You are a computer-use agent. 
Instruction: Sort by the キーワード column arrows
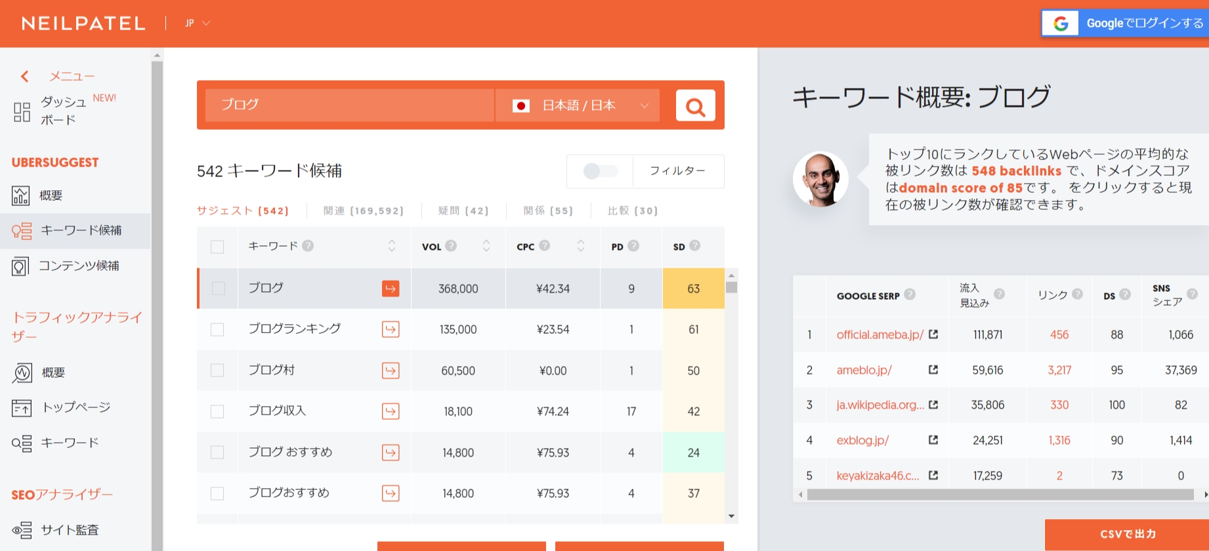[x=392, y=246]
